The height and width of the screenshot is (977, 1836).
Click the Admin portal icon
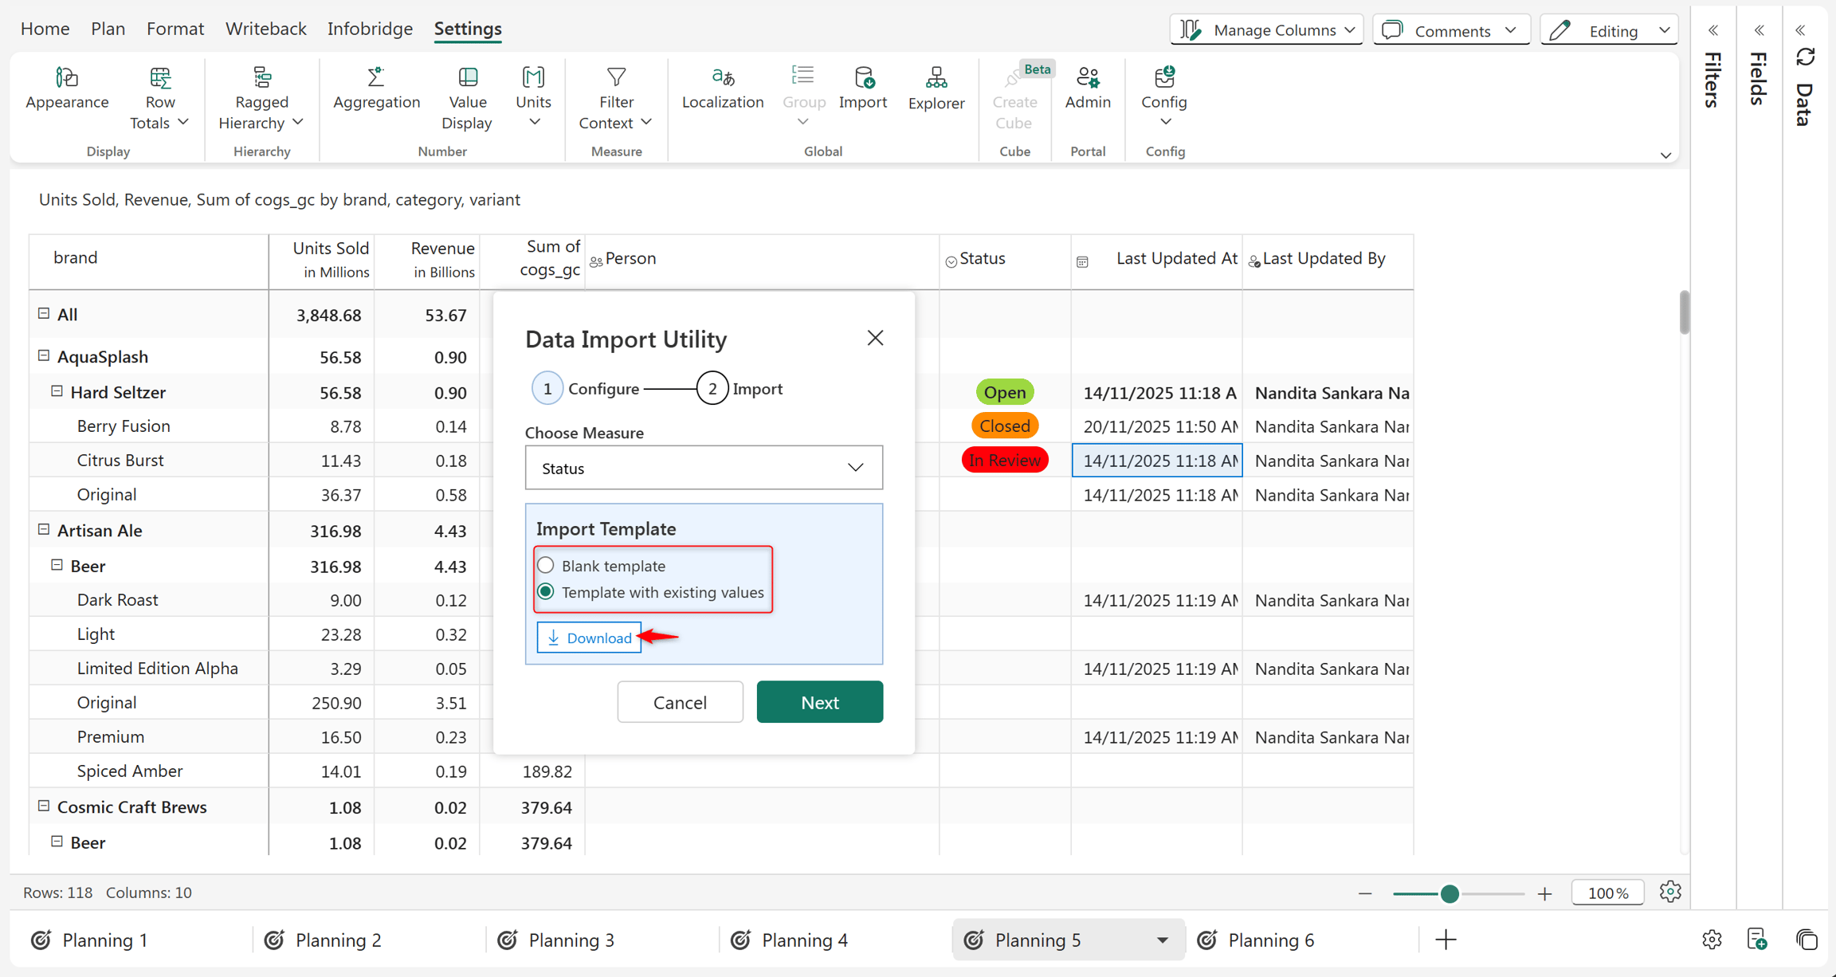point(1088,77)
